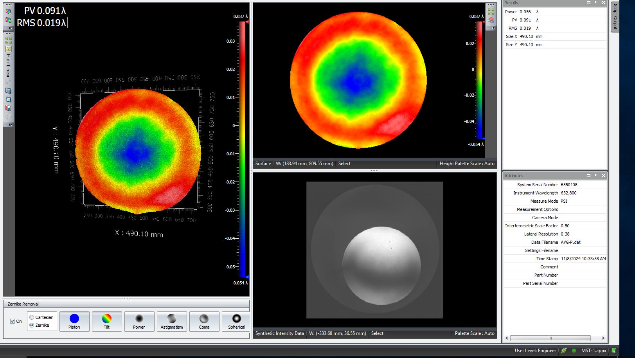Click the Power removal button

139,321
